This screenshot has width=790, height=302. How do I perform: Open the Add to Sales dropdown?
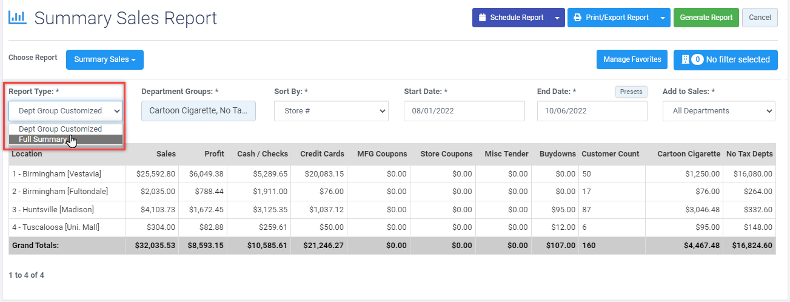click(719, 111)
